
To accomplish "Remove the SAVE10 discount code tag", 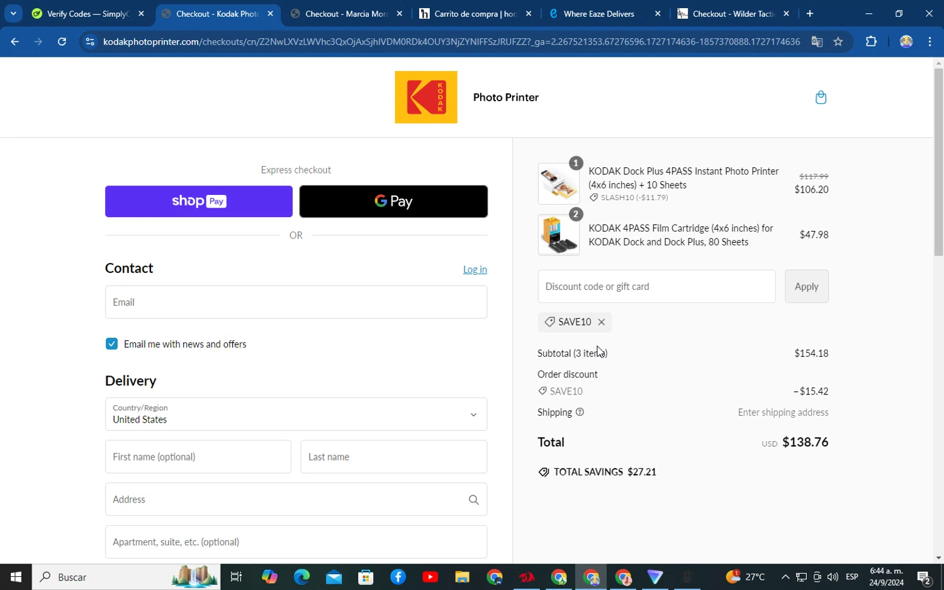I will click(602, 322).
